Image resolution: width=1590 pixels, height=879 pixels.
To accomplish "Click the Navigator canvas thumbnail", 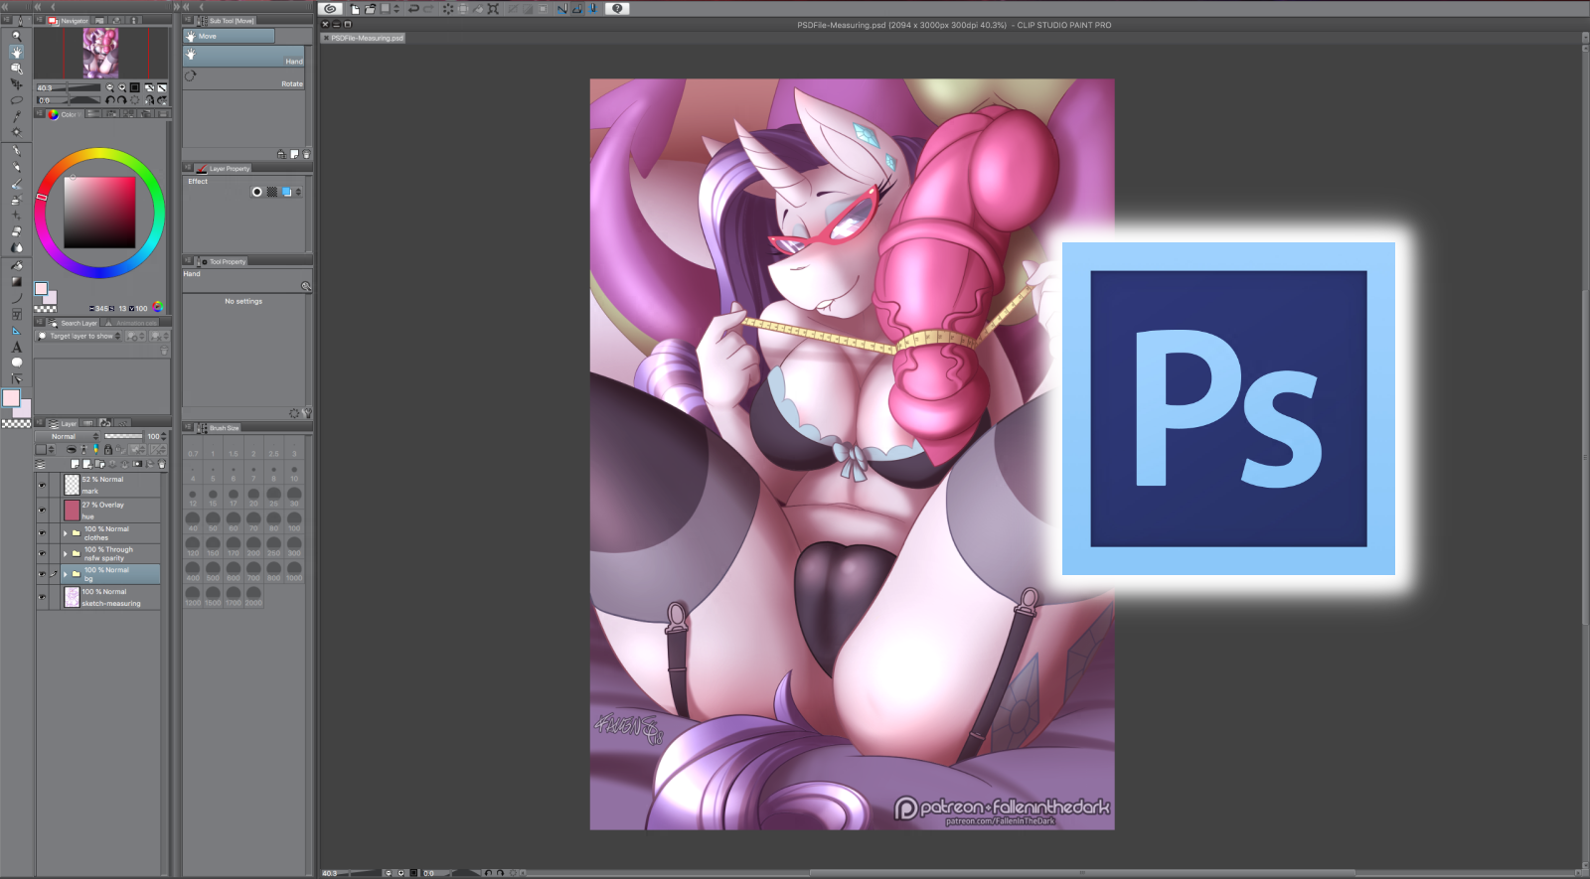I will (100, 53).
